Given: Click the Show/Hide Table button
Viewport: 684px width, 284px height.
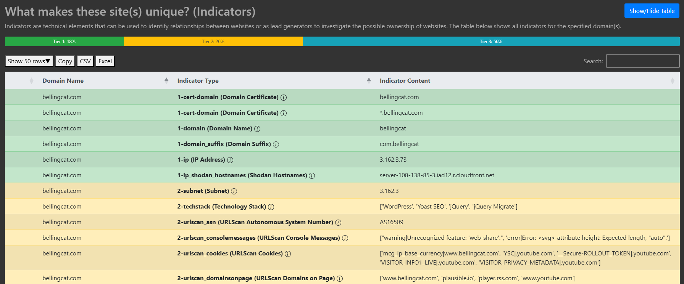Looking at the screenshot, I should coord(652,11).
